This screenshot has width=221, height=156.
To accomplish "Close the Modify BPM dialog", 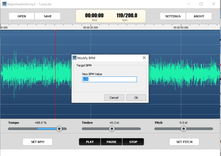I will pos(144,58).
